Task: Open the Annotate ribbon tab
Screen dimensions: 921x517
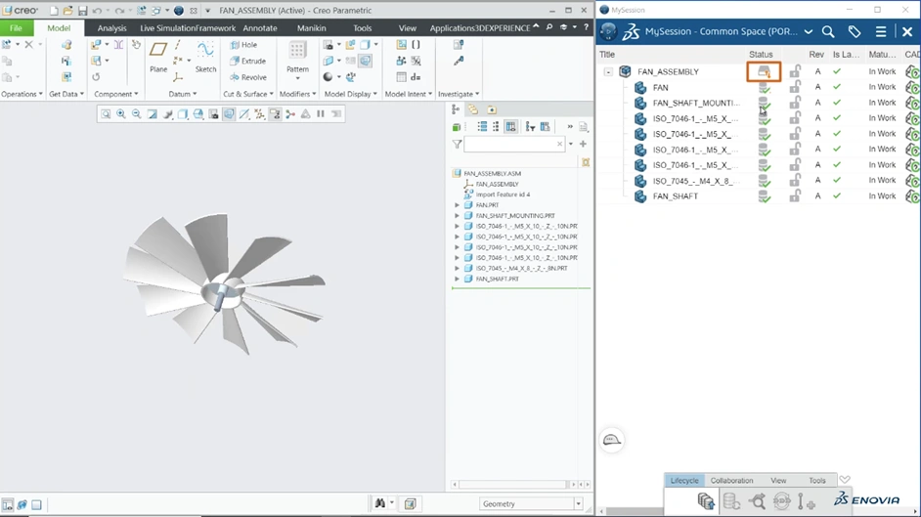Action: pyautogui.click(x=260, y=28)
